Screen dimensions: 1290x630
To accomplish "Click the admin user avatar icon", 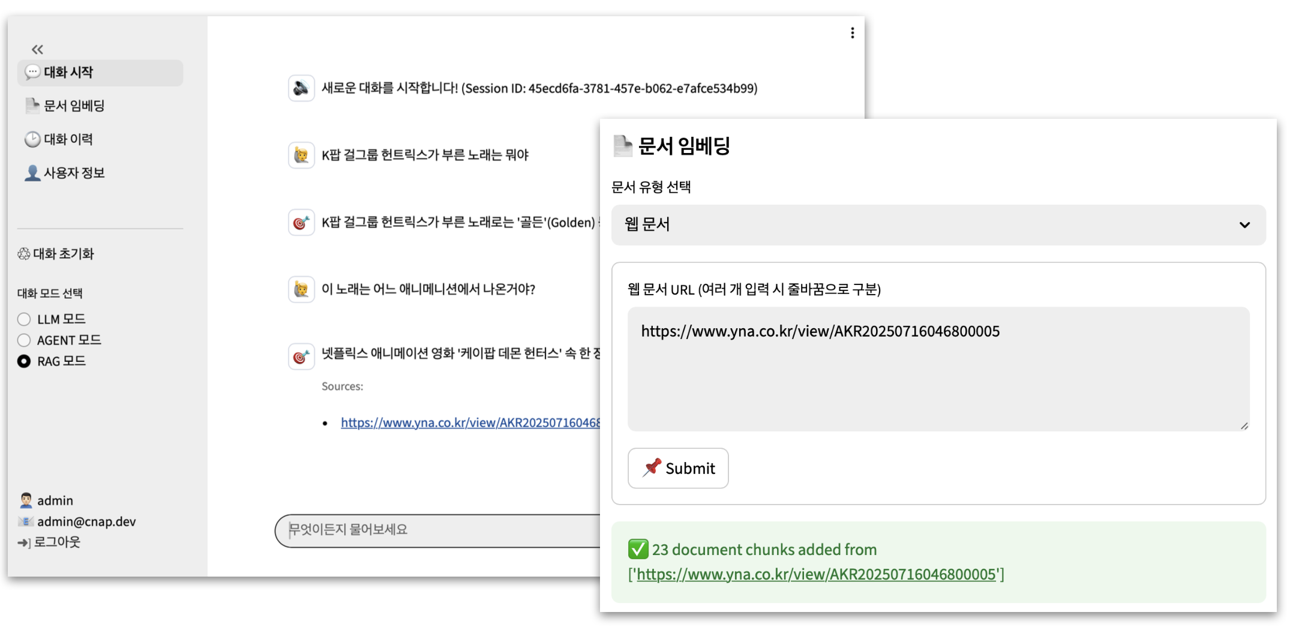I will point(26,500).
